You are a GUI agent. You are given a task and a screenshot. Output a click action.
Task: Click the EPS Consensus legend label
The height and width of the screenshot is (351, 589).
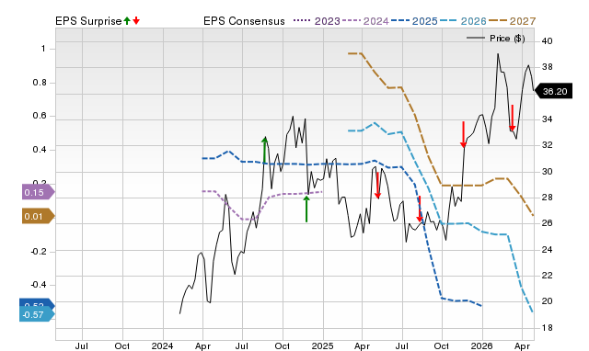point(244,21)
